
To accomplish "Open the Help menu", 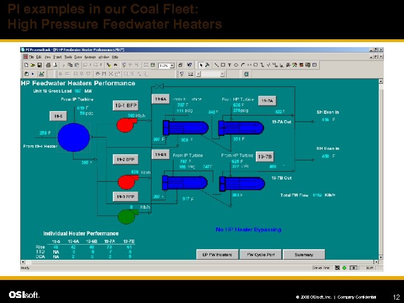I will (115, 57).
